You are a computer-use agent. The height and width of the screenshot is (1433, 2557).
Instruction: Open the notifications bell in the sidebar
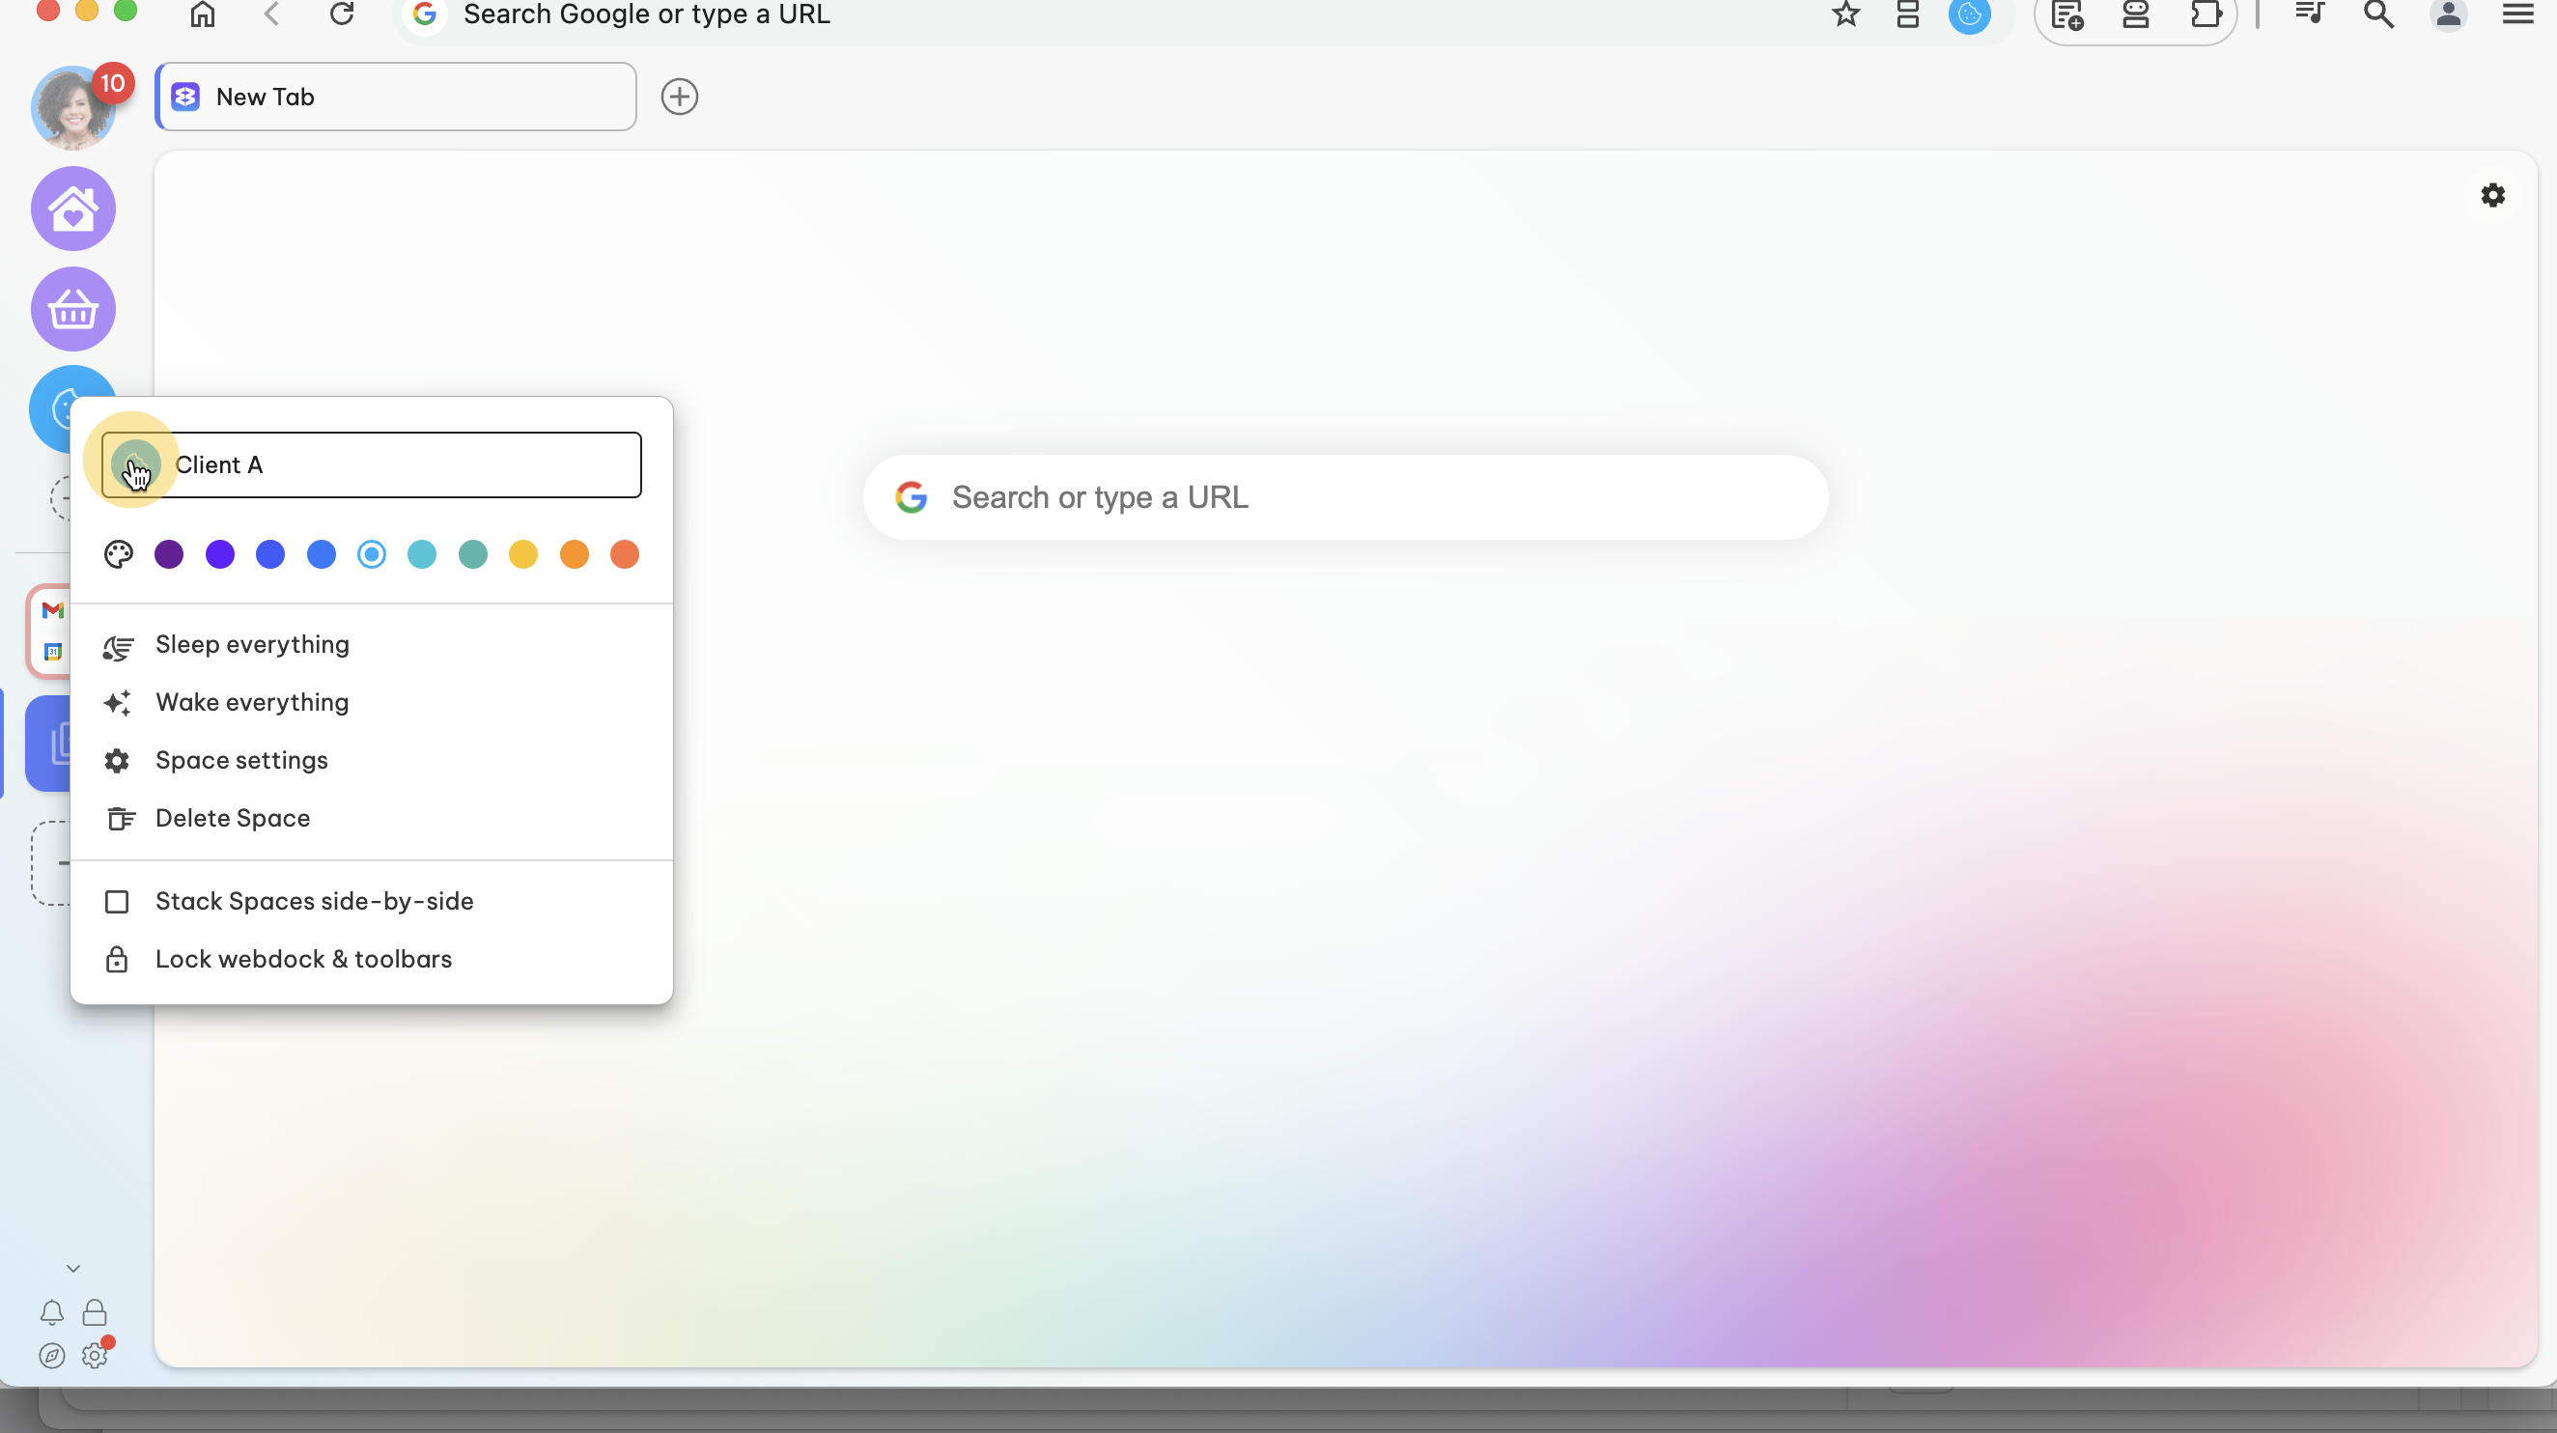point(51,1313)
